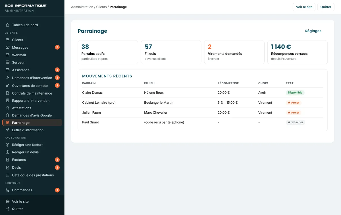Click the Rapports d'intervention document icon
Image resolution: width=341 pixels, height=215 pixels.
8,101
